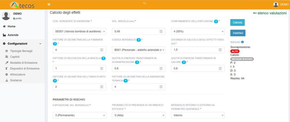This screenshot has height=122, width=290.
Task: Click the Distanza di calcolo field spinner
Action: click(220, 50)
